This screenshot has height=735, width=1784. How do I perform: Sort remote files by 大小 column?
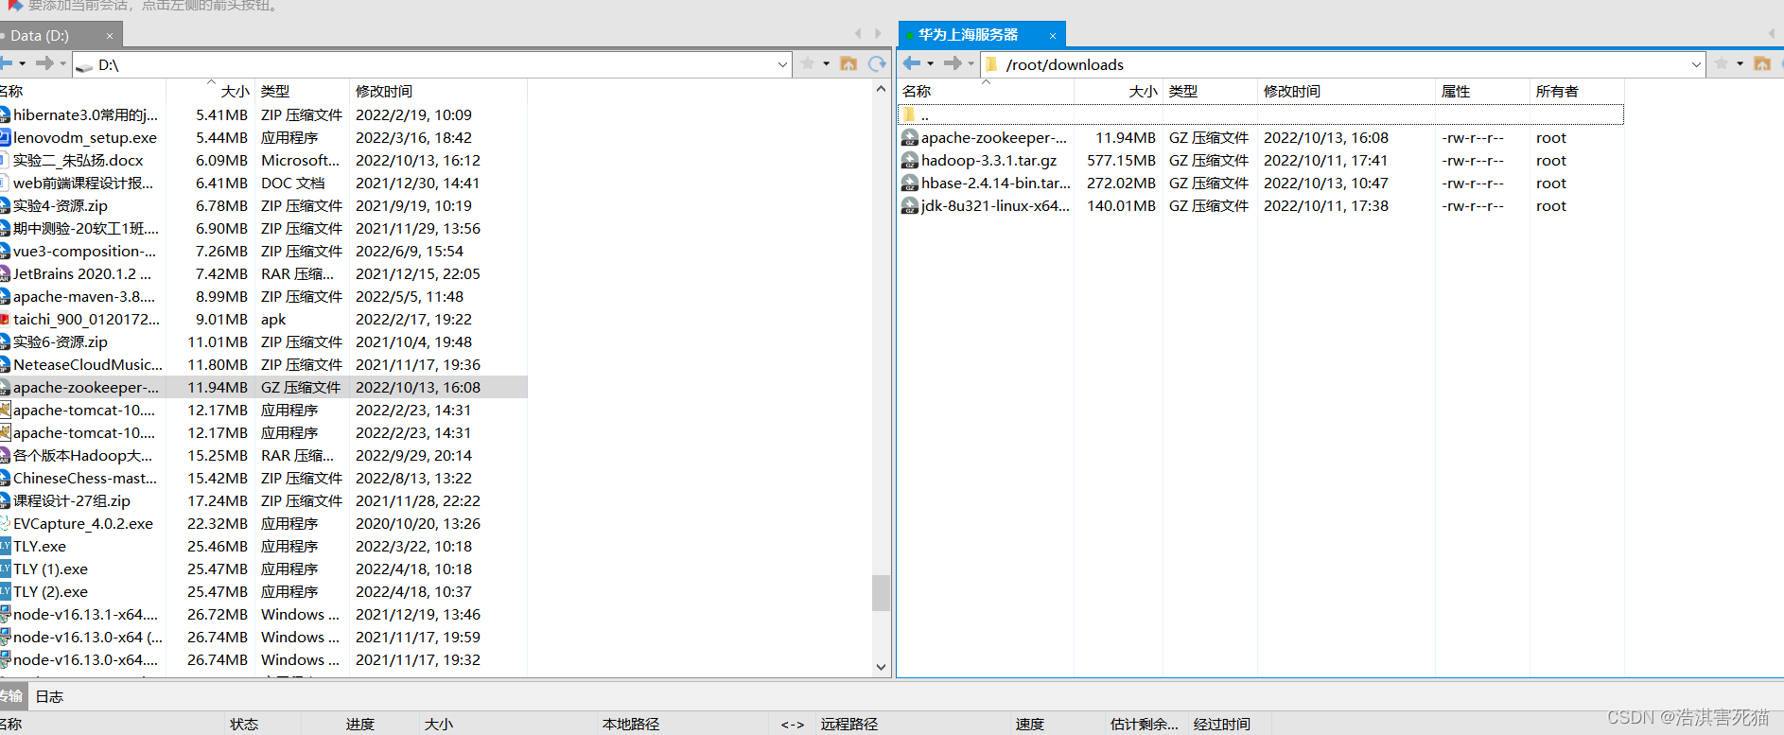pos(1143,92)
